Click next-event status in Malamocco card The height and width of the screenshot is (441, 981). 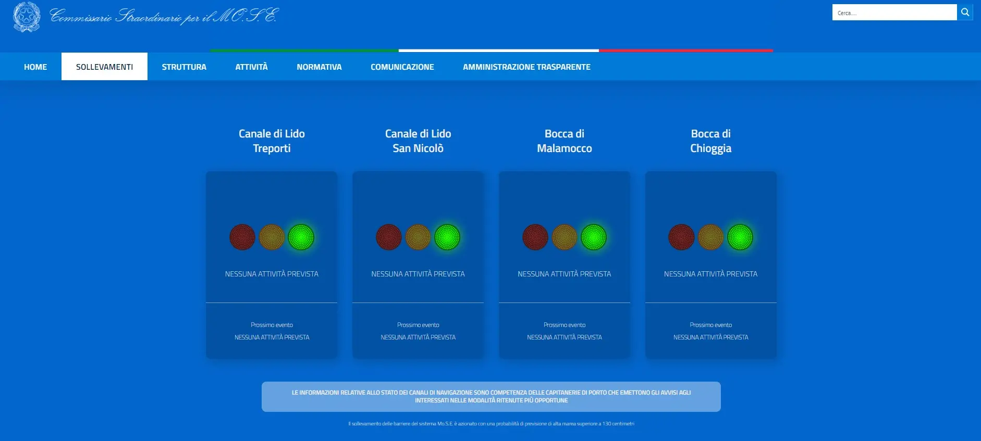(565, 337)
